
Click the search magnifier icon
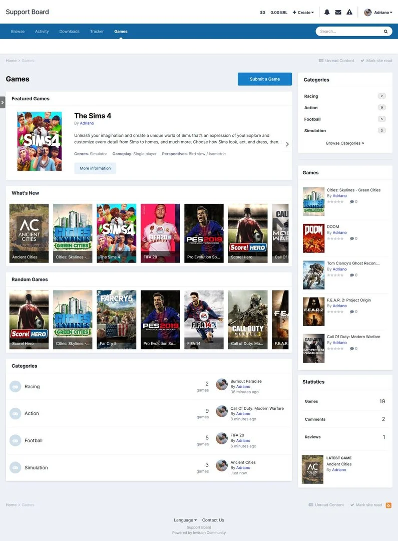[385, 32]
